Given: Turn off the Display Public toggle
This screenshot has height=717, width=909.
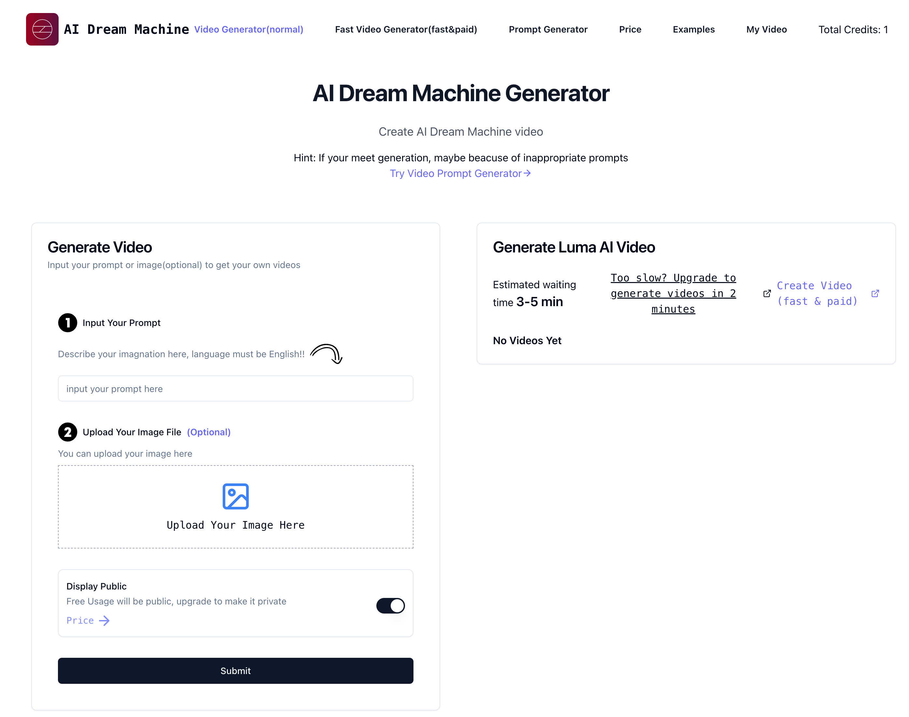Looking at the screenshot, I should (390, 605).
